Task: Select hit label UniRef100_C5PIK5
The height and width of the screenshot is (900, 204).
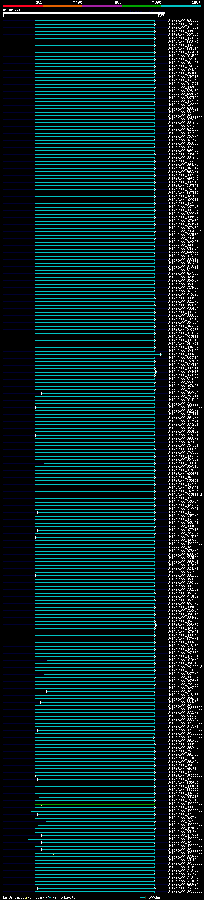Action: point(183,361)
